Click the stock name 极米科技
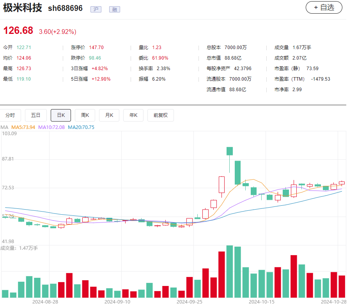The width and height of the screenshot is (349, 307). coord(23,8)
